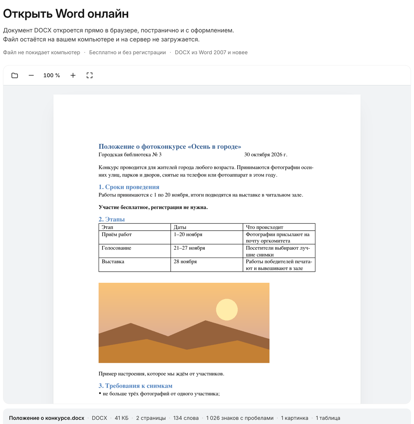Click the table header cell "Этап"

(x=135, y=227)
